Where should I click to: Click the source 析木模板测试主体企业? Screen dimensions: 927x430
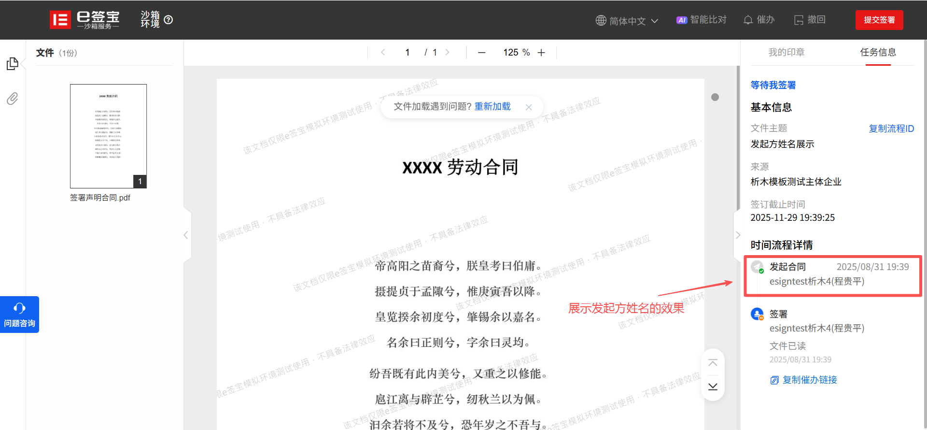pyautogui.click(x=796, y=182)
